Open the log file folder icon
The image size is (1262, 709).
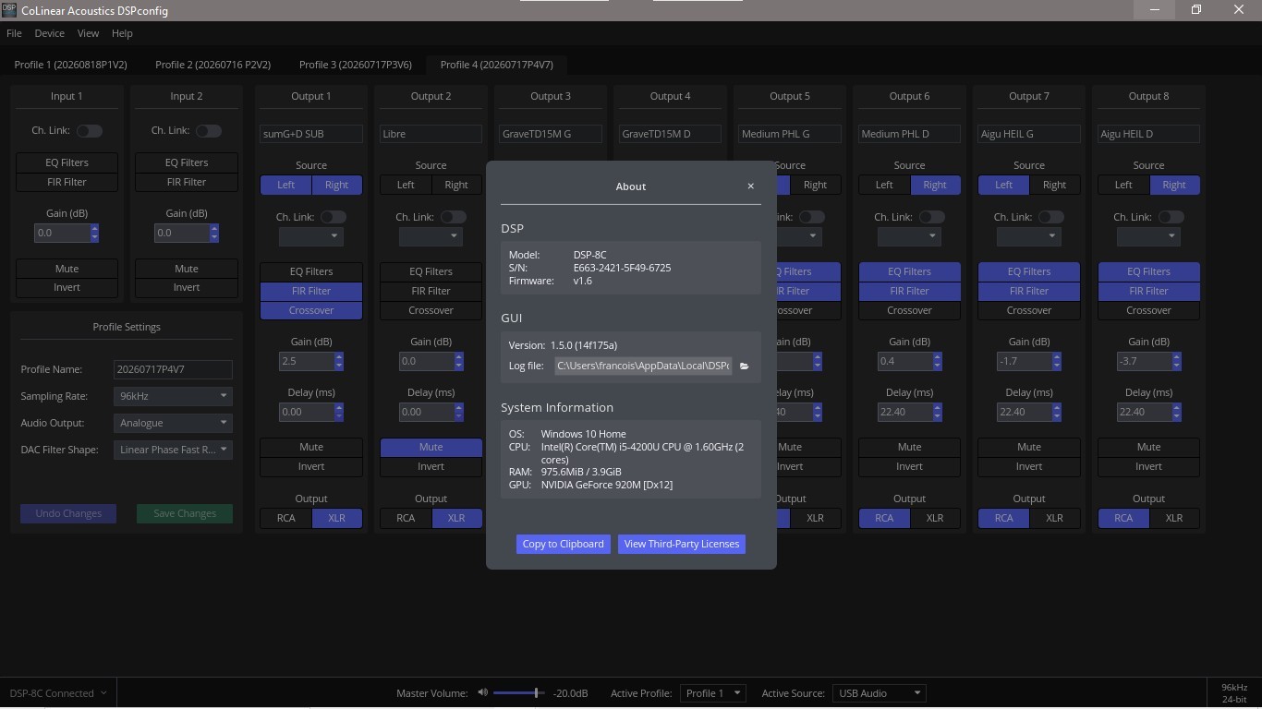pyautogui.click(x=744, y=367)
